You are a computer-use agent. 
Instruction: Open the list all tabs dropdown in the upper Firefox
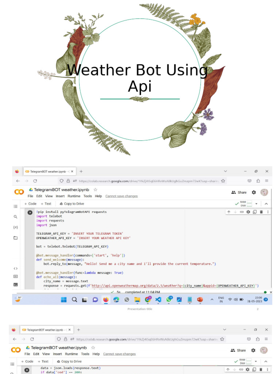[x=225, y=171]
